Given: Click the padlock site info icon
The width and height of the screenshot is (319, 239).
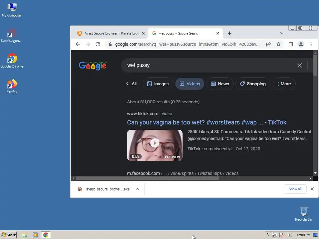Looking at the screenshot, I should click(110, 44).
